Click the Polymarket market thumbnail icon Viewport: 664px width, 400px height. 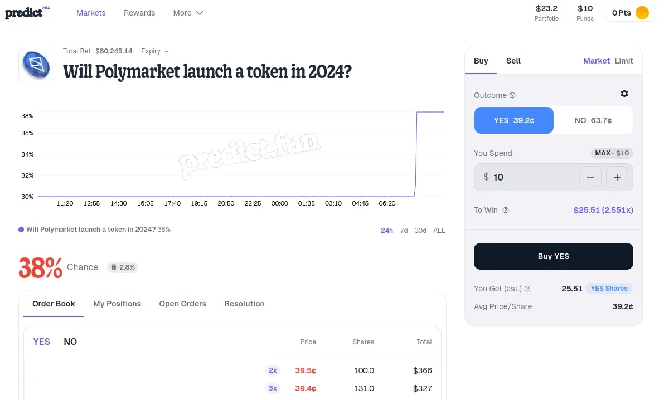click(x=36, y=65)
